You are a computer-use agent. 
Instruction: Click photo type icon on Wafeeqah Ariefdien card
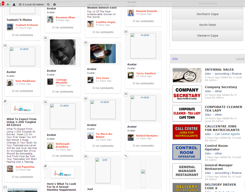coord(45,102)
